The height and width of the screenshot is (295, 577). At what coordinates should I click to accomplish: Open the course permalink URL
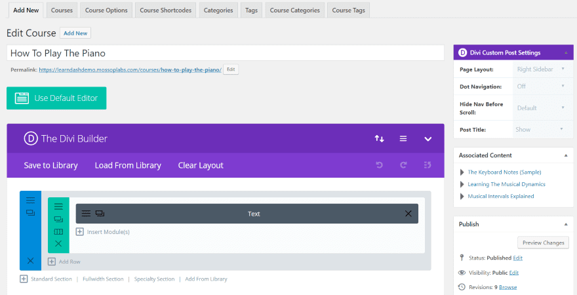point(130,69)
